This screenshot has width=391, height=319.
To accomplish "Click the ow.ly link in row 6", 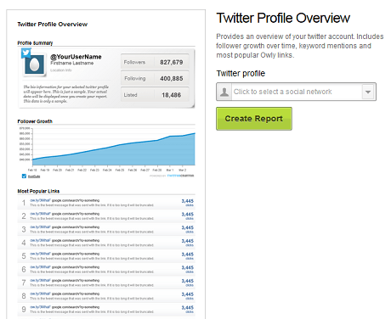I will point(40,267).
